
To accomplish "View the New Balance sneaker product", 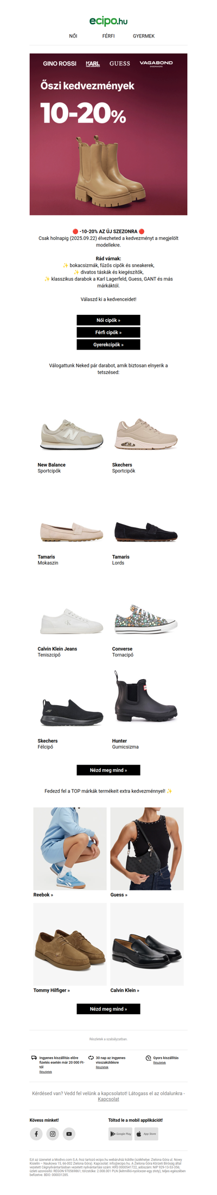I will tap(71, 433).
